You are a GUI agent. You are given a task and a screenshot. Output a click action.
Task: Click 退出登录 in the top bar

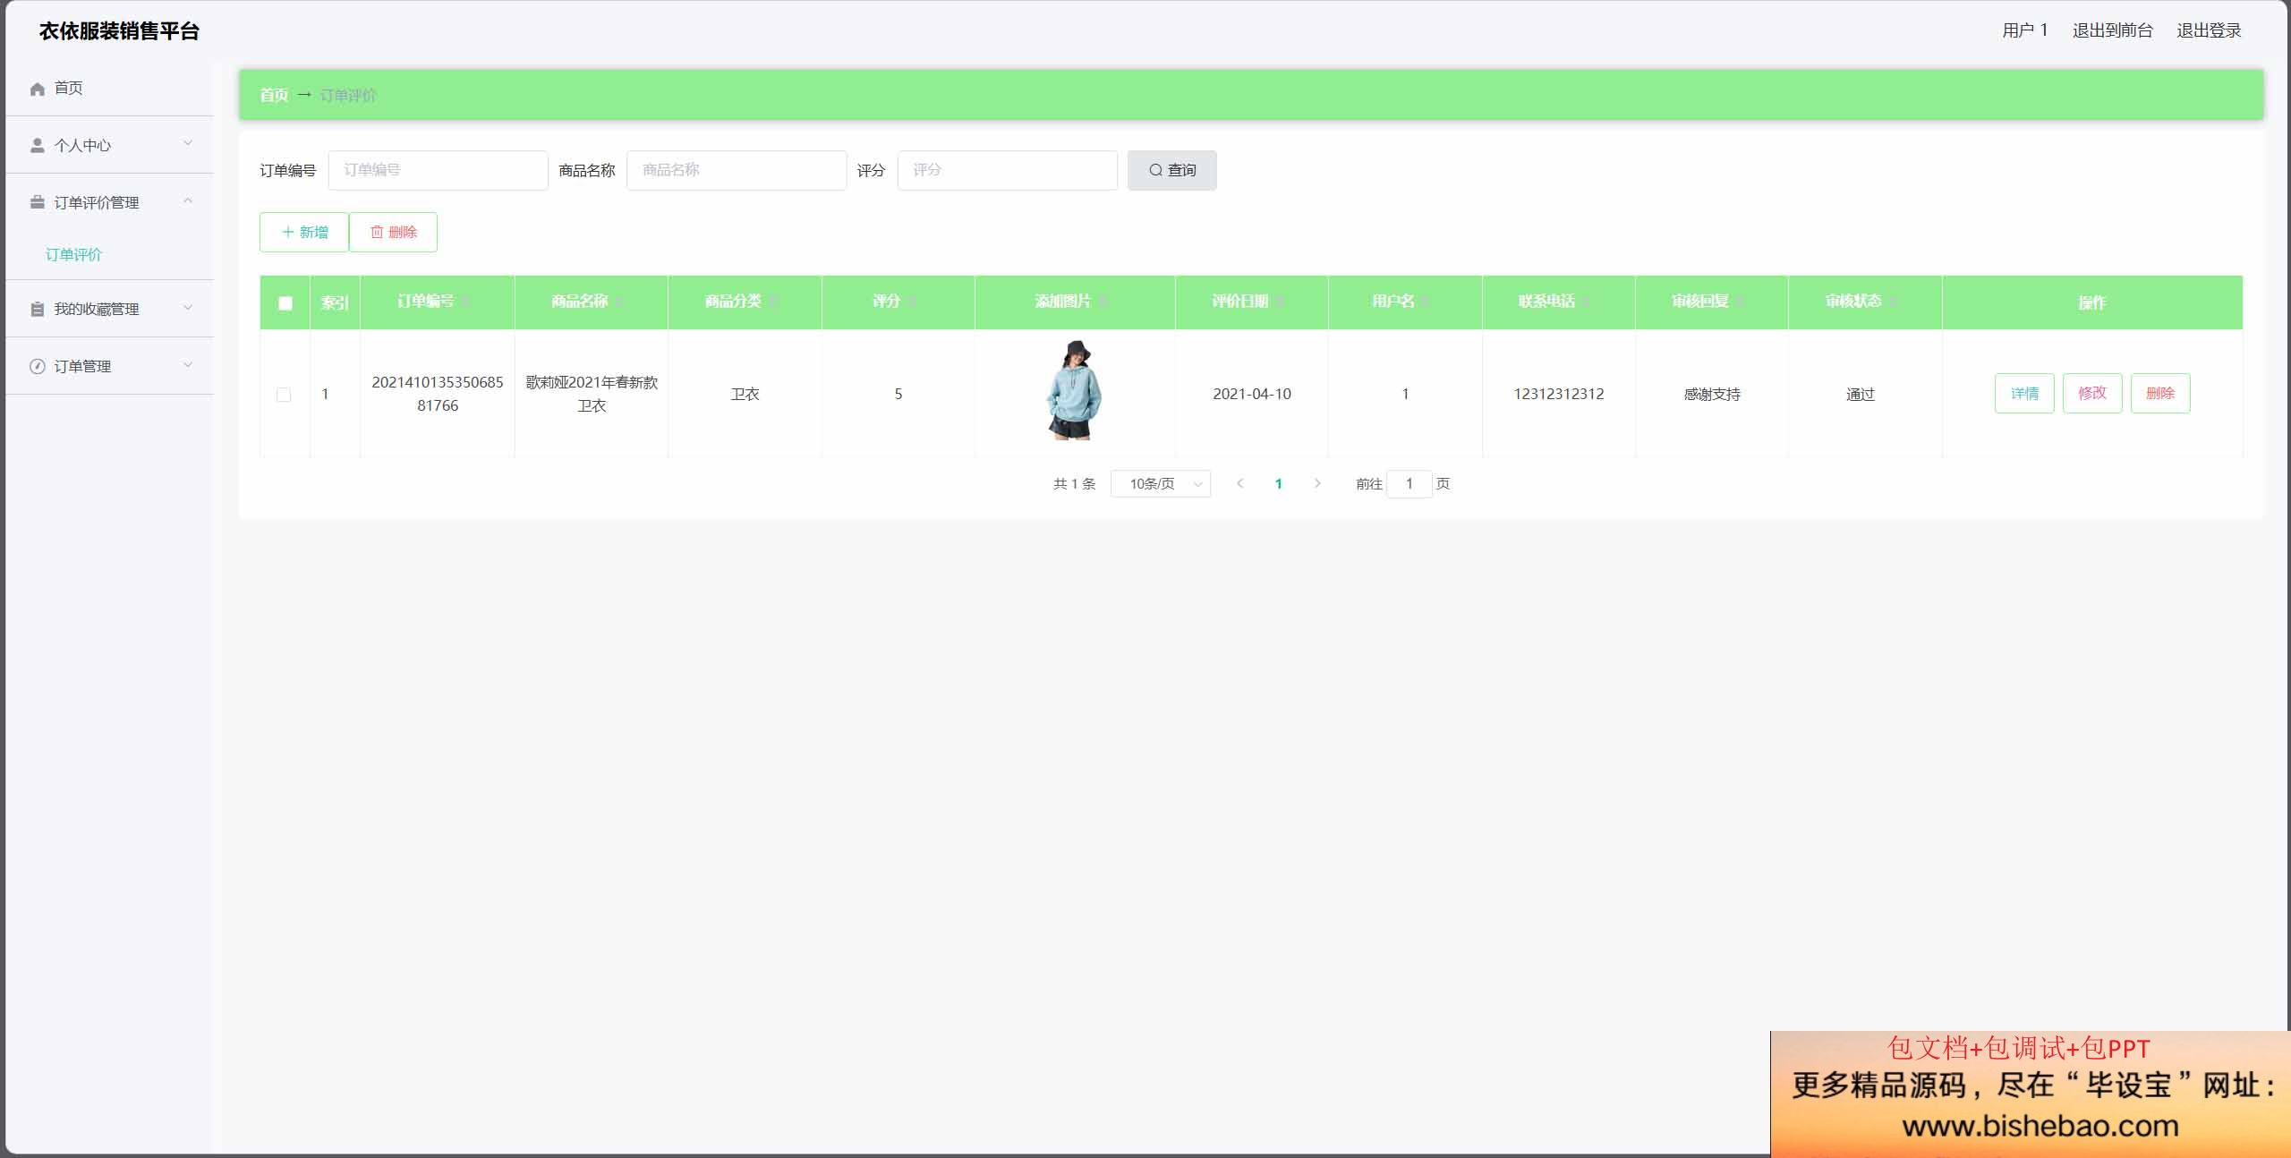coord(2209,30)
